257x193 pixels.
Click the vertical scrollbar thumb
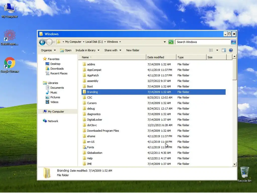click(x=235, y=69)
